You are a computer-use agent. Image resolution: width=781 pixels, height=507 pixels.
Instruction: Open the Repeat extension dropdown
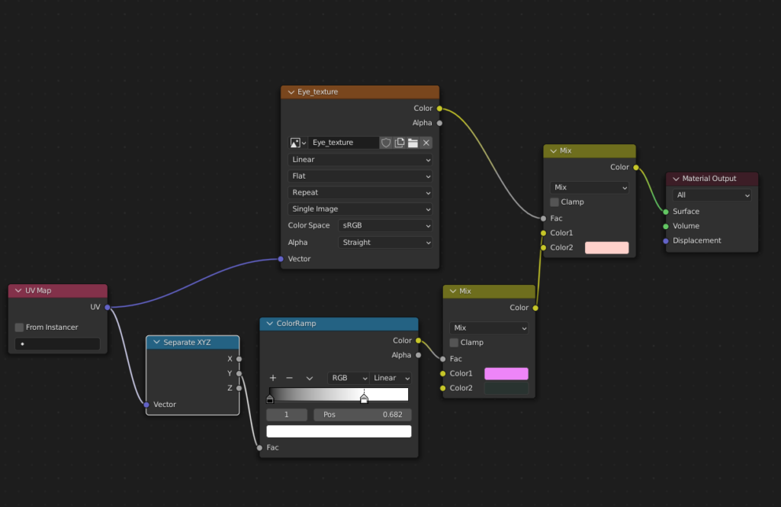(x=360, y=193)
